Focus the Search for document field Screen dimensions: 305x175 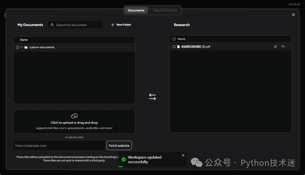point(75,25)
